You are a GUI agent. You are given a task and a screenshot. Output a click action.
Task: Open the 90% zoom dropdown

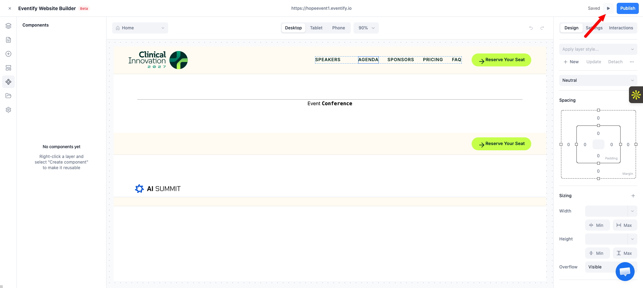[366, 28]
